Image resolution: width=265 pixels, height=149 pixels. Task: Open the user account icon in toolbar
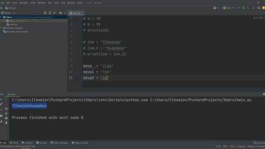click(215, 8)
